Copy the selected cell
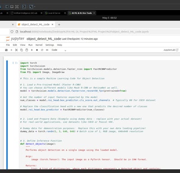180x173 pixels. click(22, 50)
